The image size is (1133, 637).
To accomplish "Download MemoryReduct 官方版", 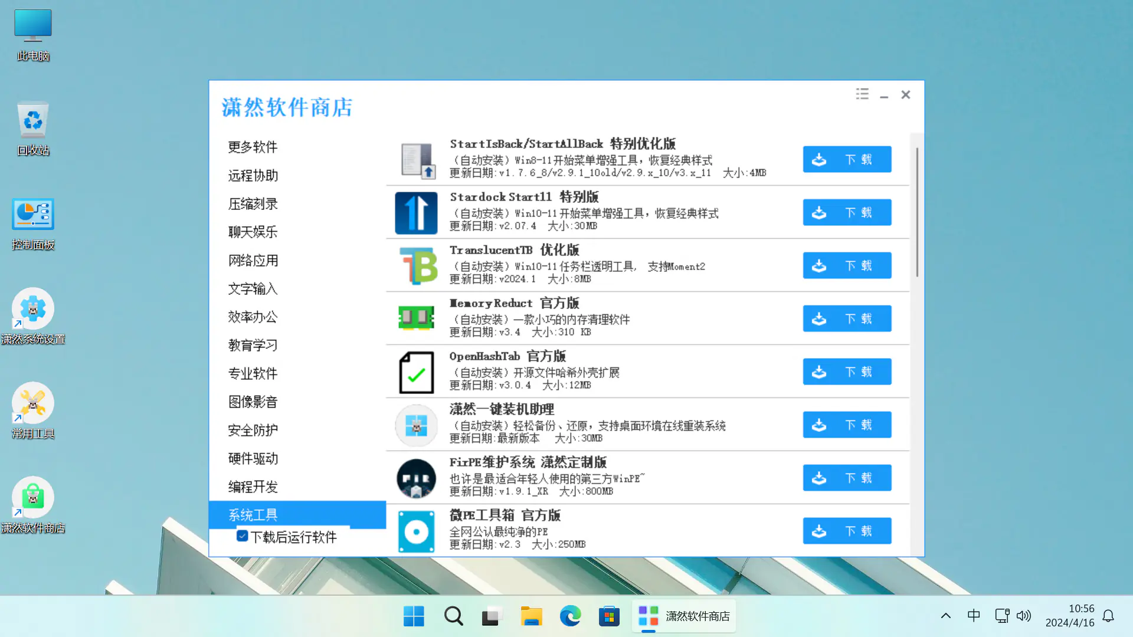I will tap(846, 318).
